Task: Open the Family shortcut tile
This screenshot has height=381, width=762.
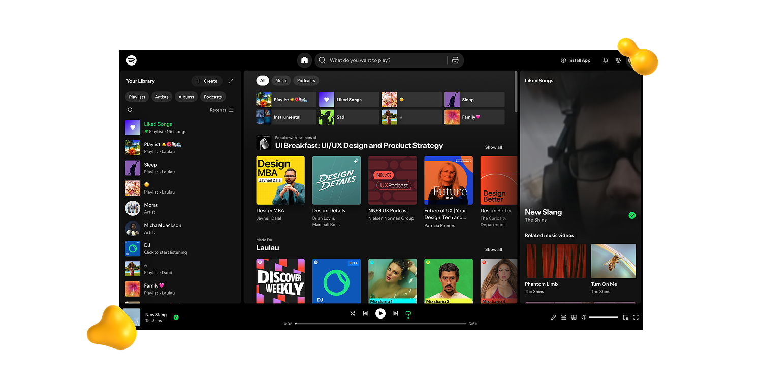Action: tap(474, 117)
